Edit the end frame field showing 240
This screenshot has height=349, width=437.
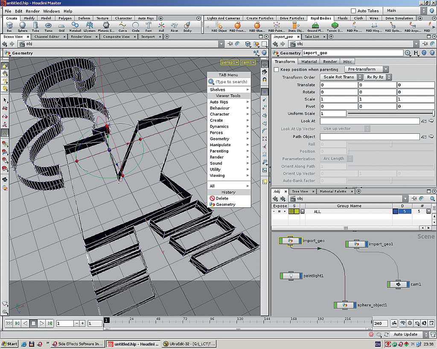pyautogui.click(x=380, y=323)
